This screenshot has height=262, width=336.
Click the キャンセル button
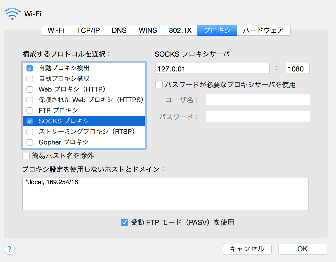pos(247,249)
